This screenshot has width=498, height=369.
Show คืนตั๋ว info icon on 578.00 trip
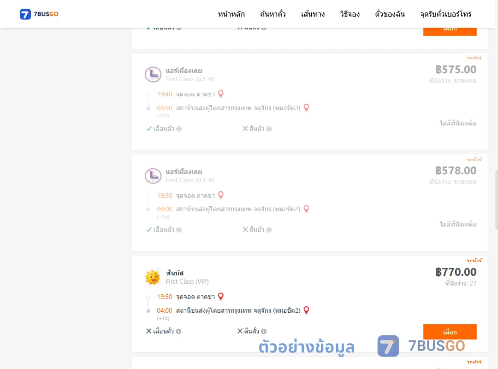click(269, 230)
